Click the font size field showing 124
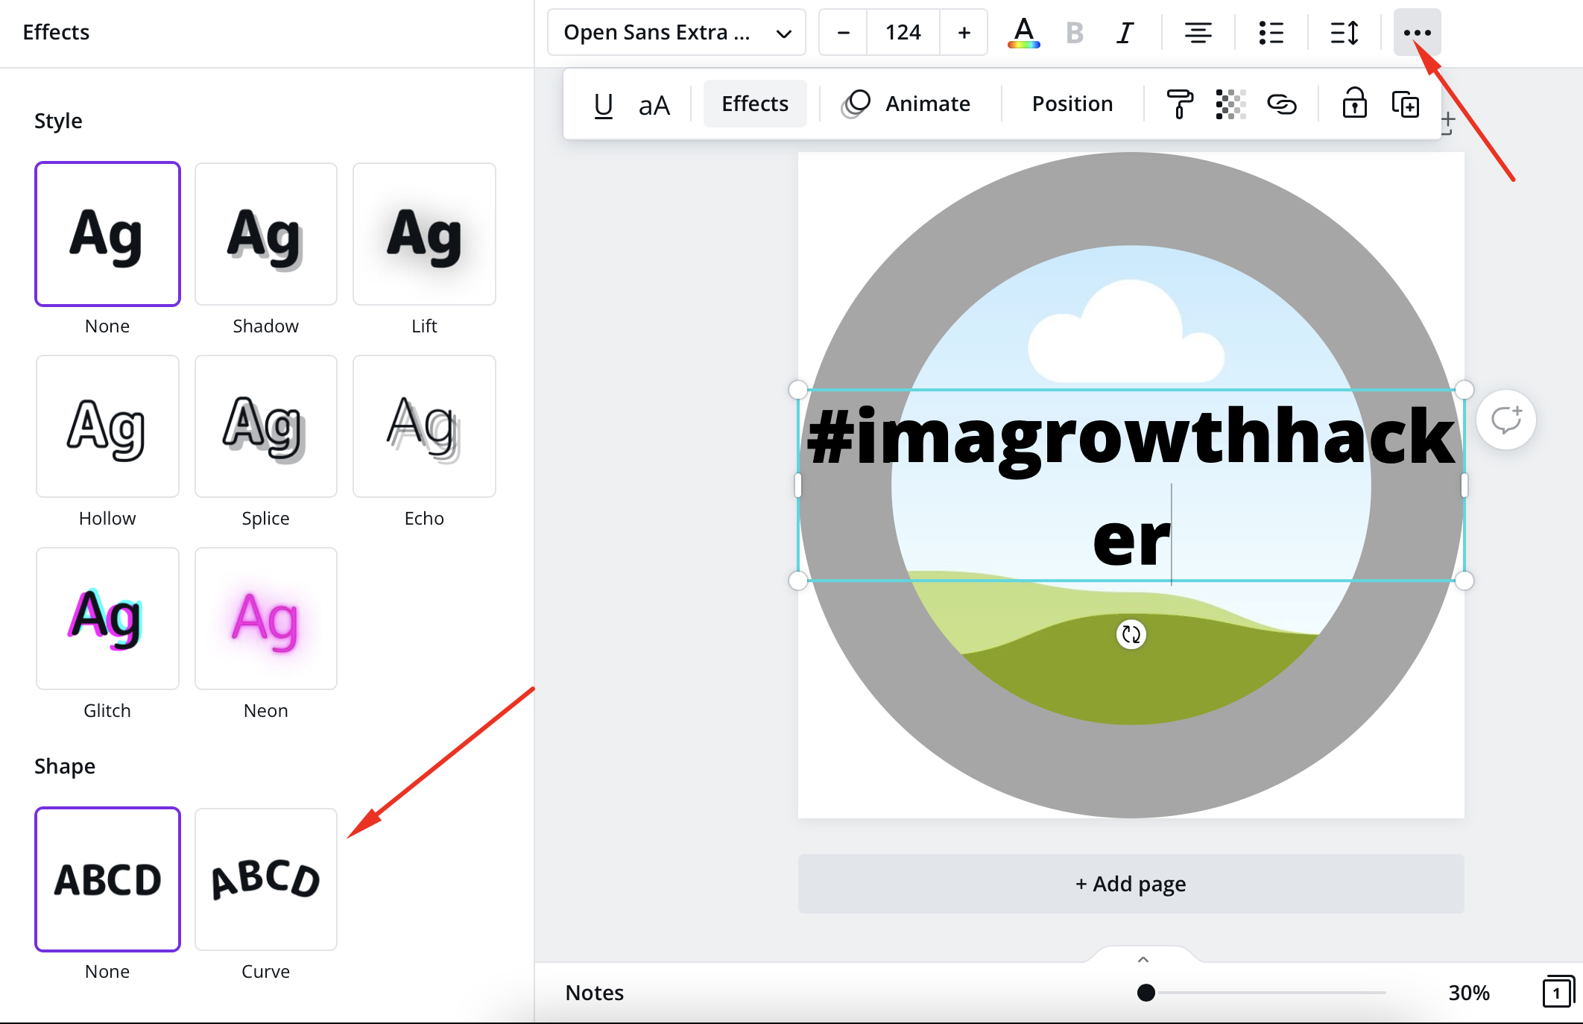The image size is (1583, 1024). coord(903,33)
